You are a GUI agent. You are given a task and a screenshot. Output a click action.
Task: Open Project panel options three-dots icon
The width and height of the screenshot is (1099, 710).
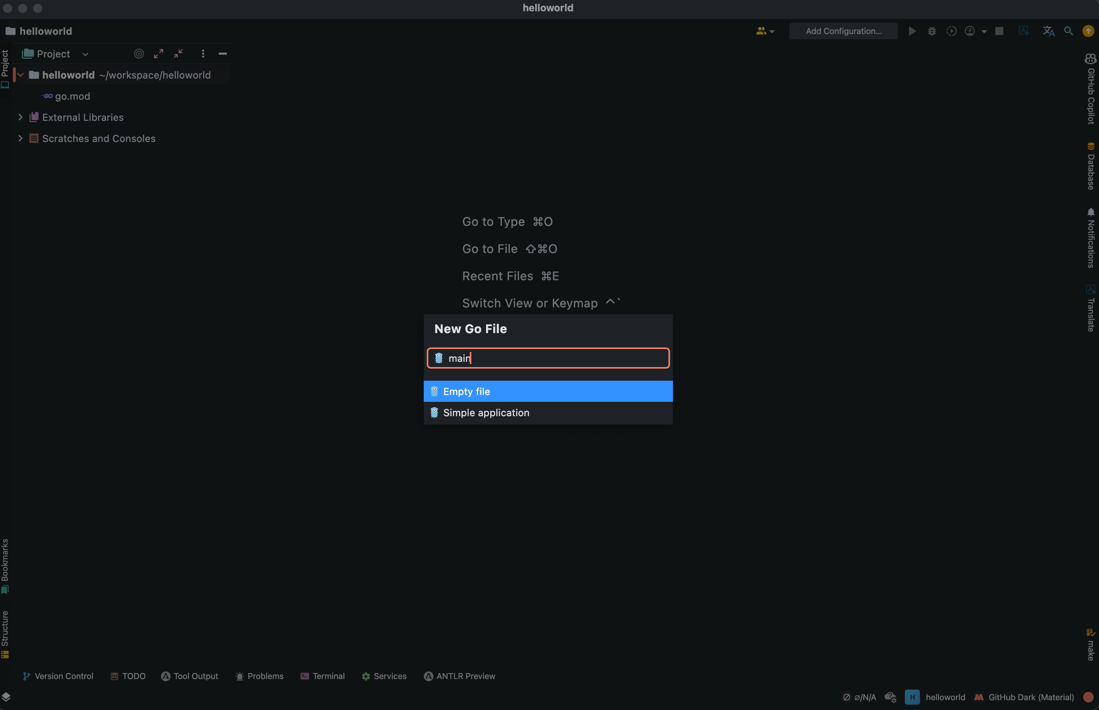coord(203,54)
